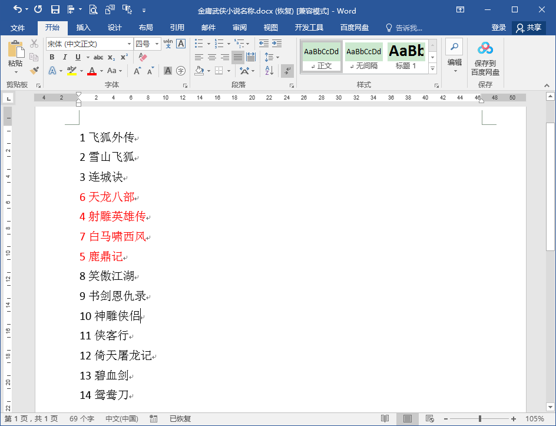The height and width of the screenshot is (426, 556).
Task: Decrease indent icon
Action: 263,44
